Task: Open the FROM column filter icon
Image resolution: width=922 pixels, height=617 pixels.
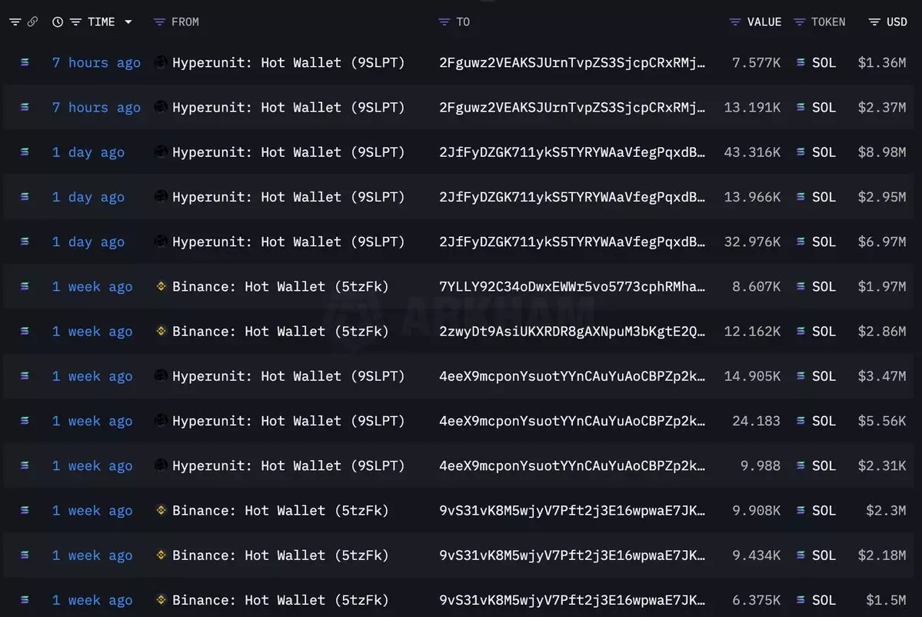Action: click(159, 22)
